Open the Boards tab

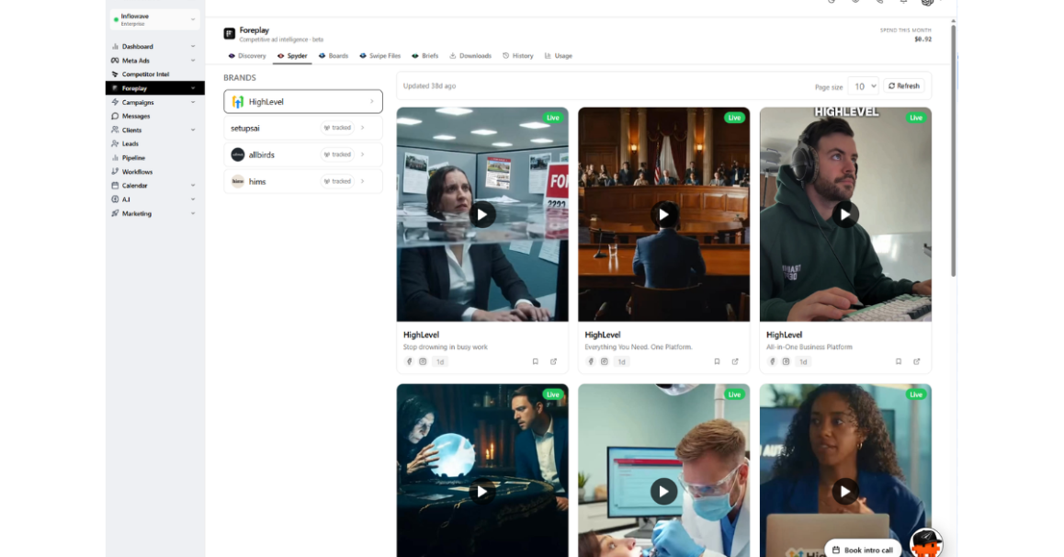tap(334, 56)
